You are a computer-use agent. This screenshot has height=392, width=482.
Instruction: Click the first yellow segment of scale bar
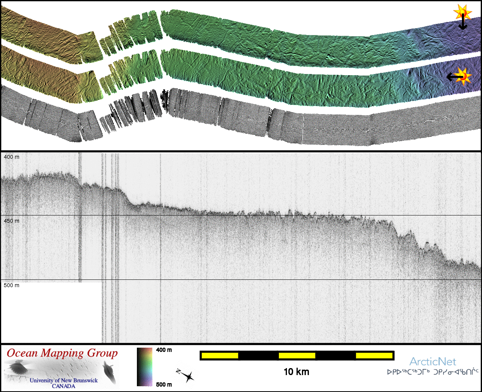click(x=219, y=355)
